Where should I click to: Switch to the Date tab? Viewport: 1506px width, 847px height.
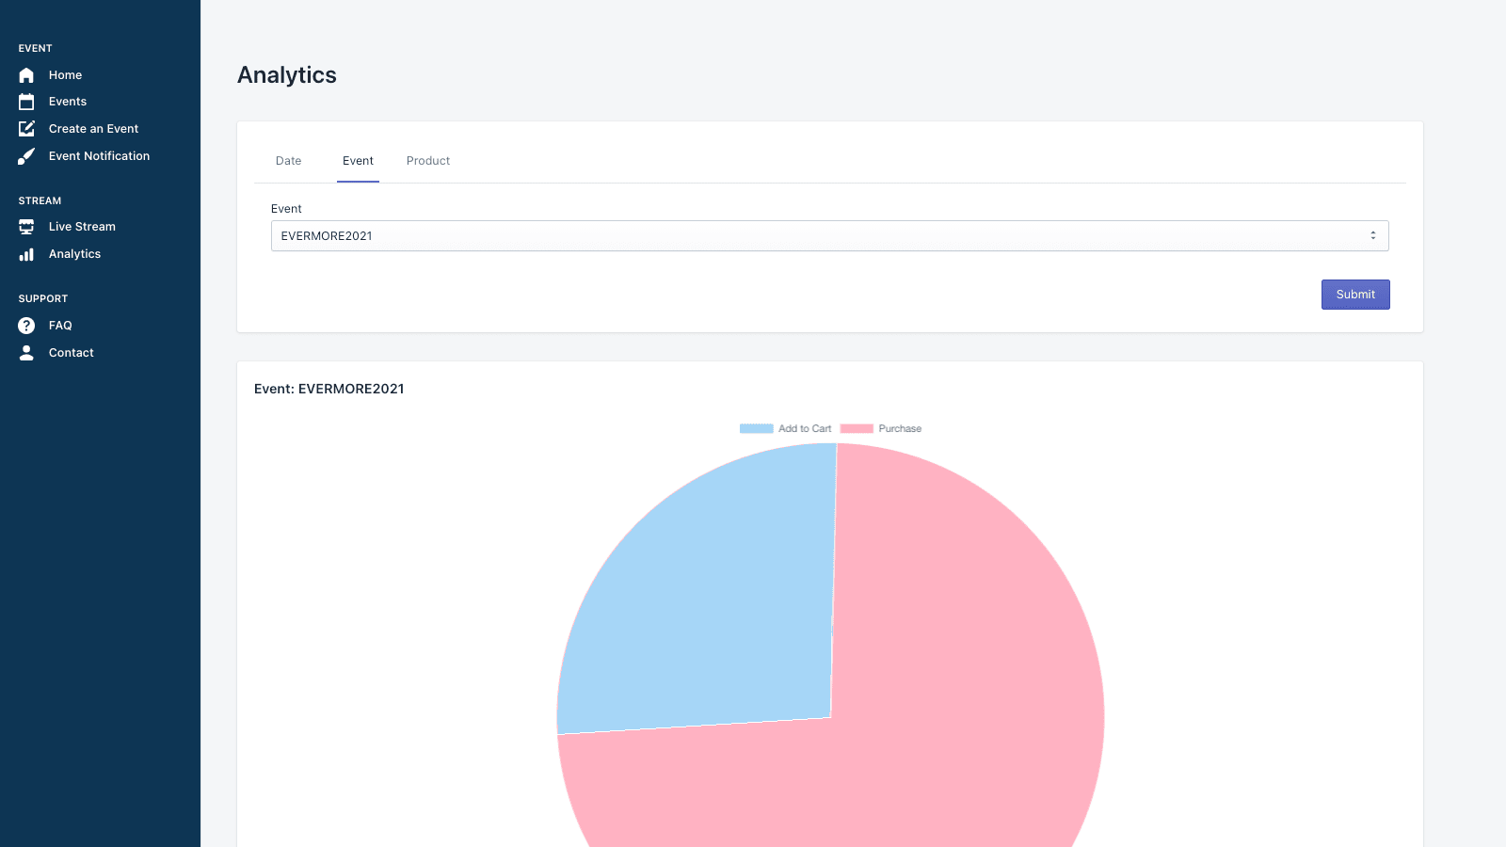(x=288, y=161)
